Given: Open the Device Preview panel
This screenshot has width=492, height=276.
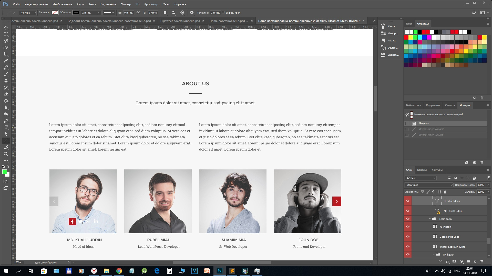Looking at the screenshot, I should (390, 48).
